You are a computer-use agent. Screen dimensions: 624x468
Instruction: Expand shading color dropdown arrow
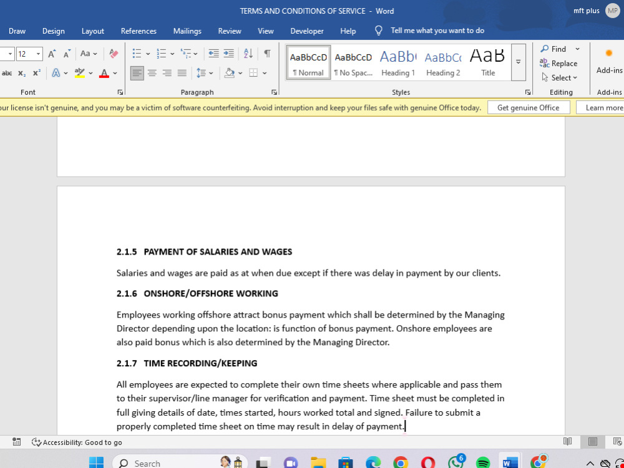240,73
